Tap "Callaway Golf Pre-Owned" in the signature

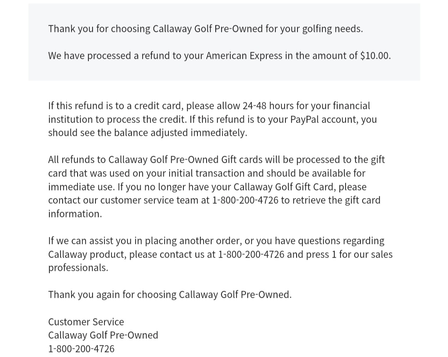click(103, 335)
